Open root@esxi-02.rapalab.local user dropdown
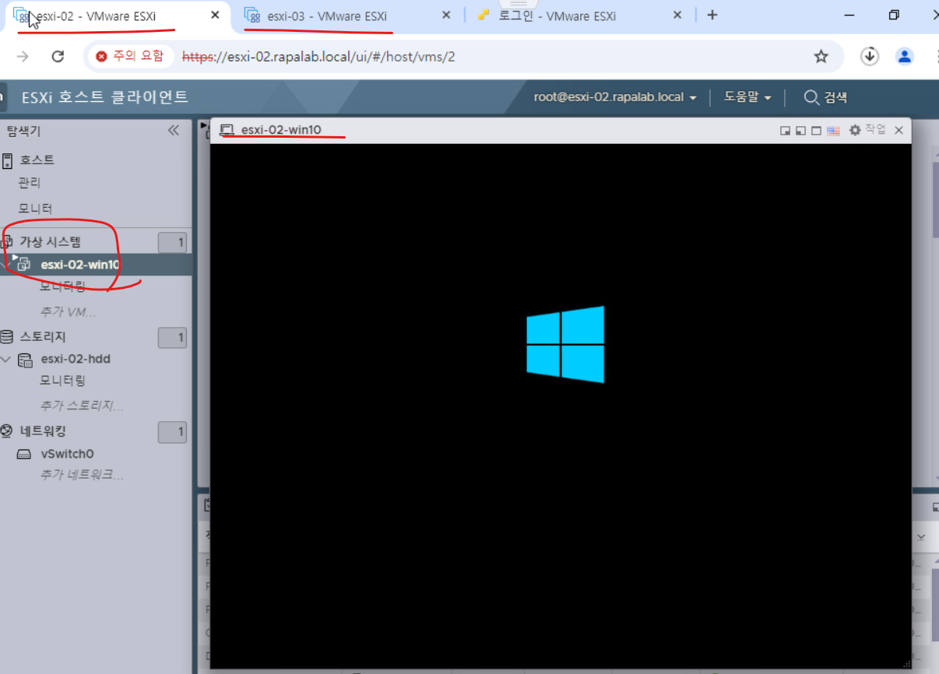The height and width of the screenshot is (674, 939). coord(615,97)
